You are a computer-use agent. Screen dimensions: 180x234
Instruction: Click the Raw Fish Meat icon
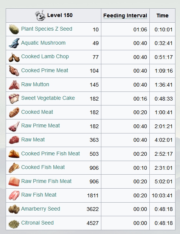pos(14,195)
